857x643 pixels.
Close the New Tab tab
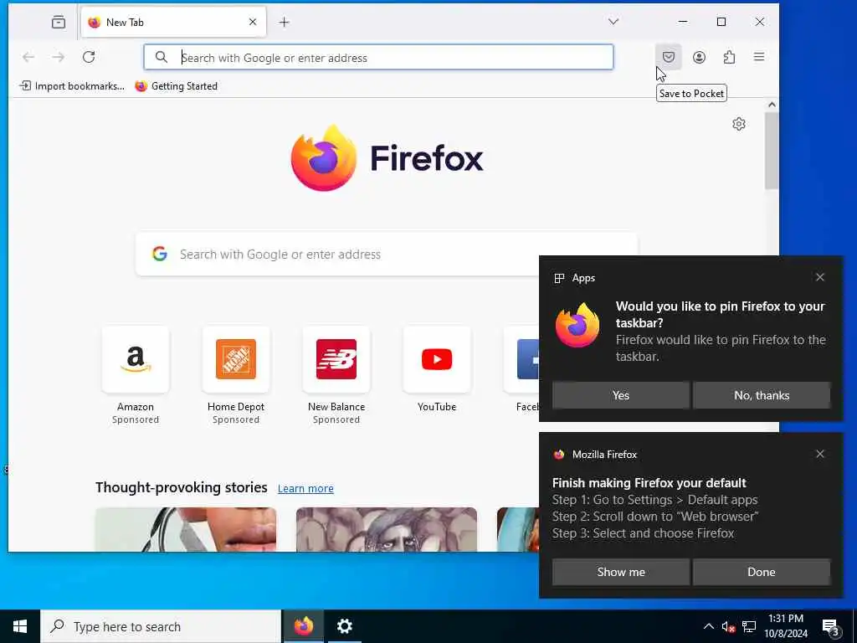tap(253, 22)
